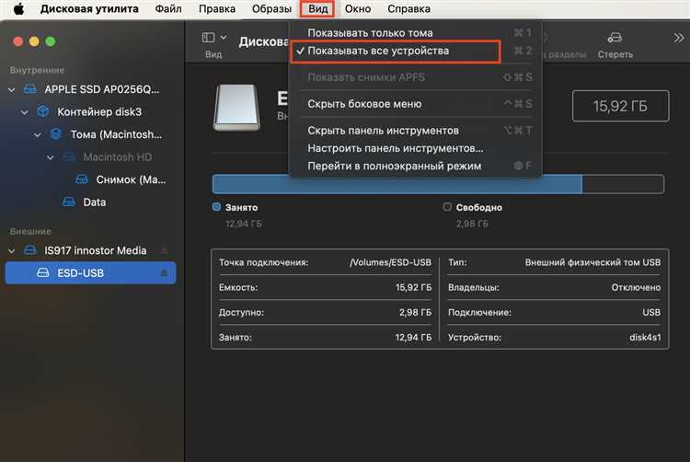Click the Стереть erase icon
This screenshot has width=690, height=462.
615,38
